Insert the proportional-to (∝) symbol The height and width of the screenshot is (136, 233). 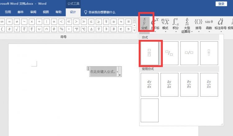point(54,22)
